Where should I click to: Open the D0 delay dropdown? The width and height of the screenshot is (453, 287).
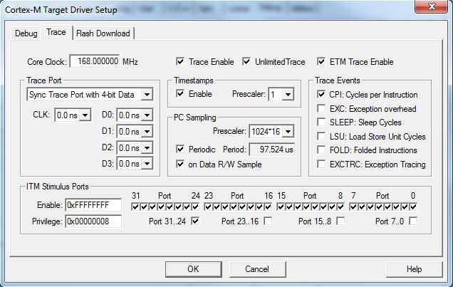[147, 115]
